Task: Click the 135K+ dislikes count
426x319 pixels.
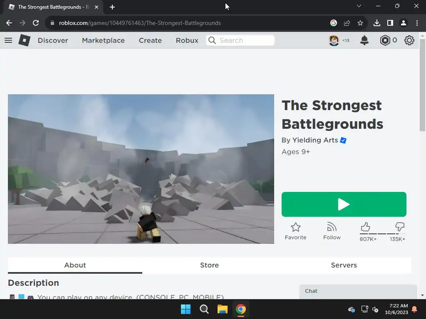Action: click(397, 239)
